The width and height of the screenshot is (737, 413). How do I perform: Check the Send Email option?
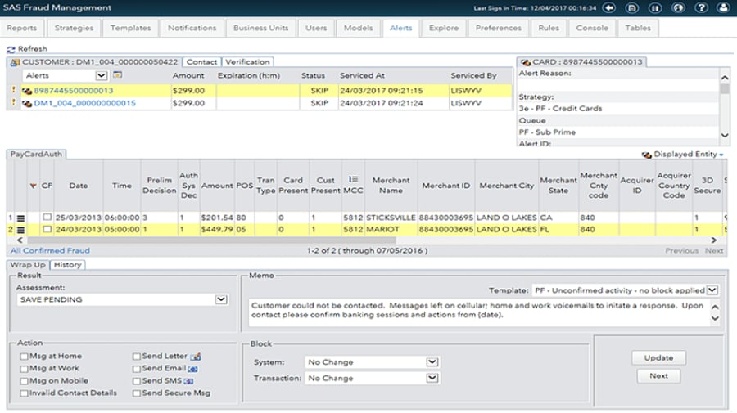(x=136, y=369)
